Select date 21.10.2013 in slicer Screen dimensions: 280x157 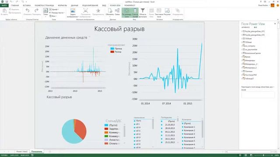(170, 125)
